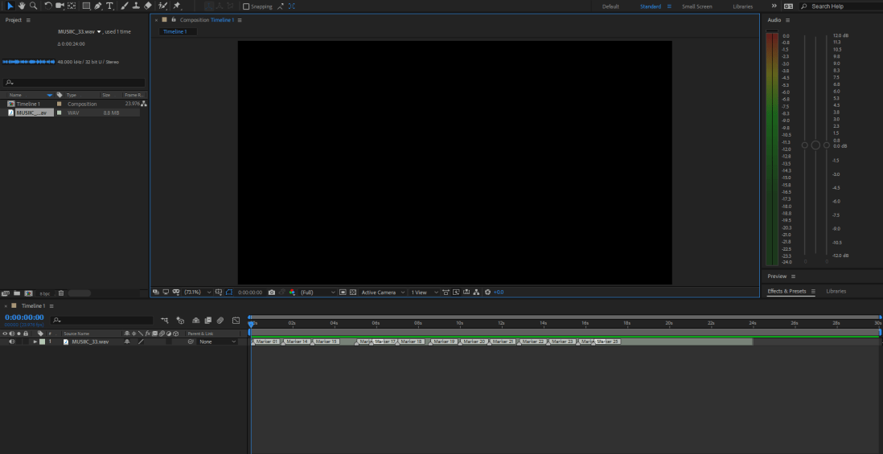The height and width of the screenshot is (454, 883).
Task: Open the Graph Editor icon in timeline
Action: click(x=236, y=320)
